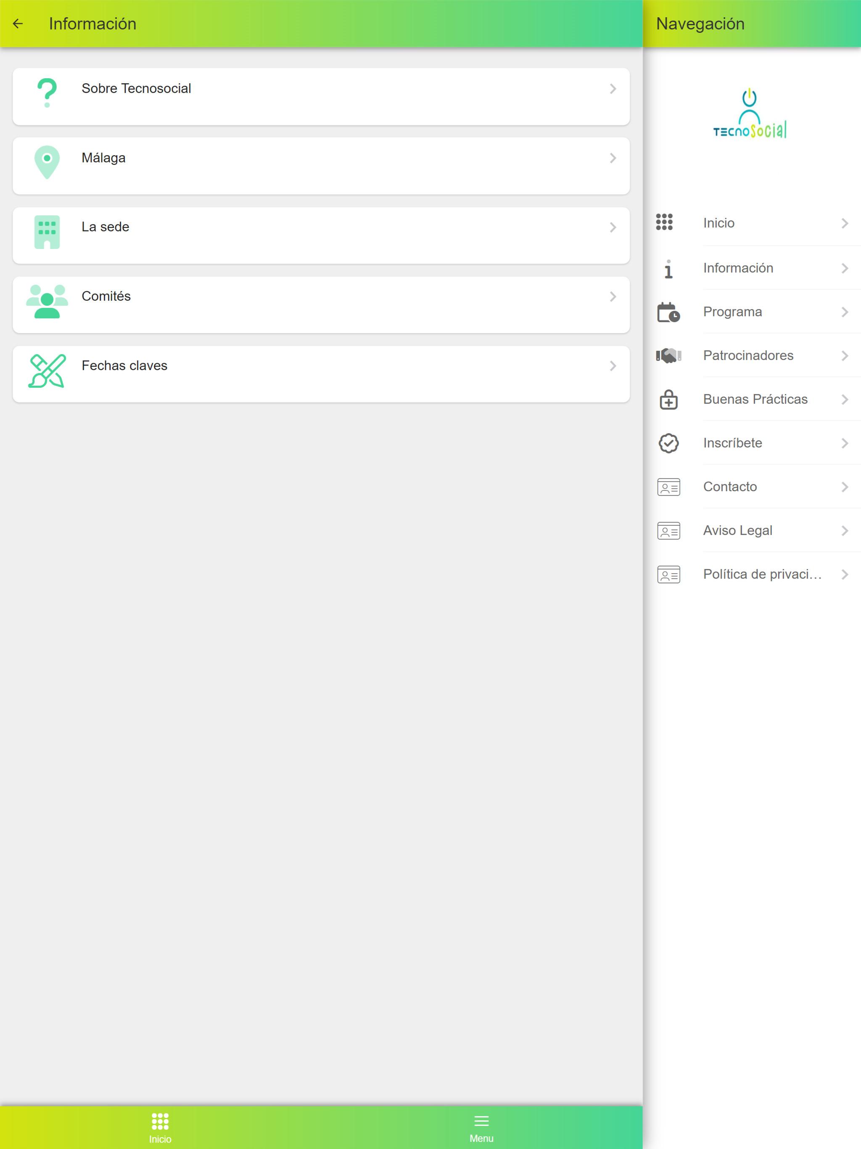Expand Sobre Tecnosocial via its chevron
Viewport: 861px width, 1149px height.
coord(613,89)
